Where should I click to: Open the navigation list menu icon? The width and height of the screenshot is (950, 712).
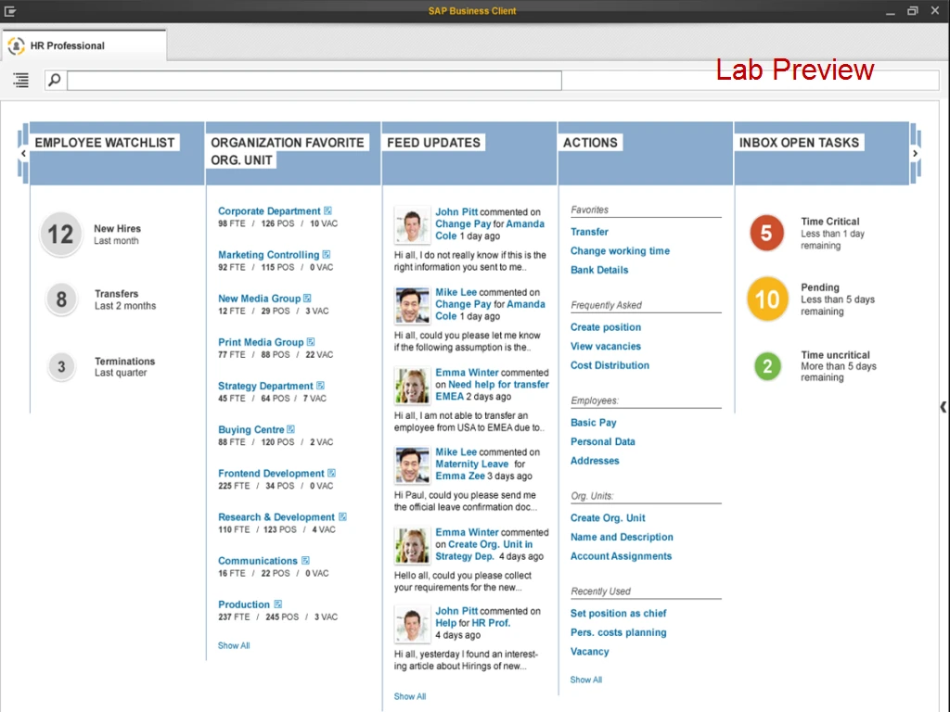[20, 81]
